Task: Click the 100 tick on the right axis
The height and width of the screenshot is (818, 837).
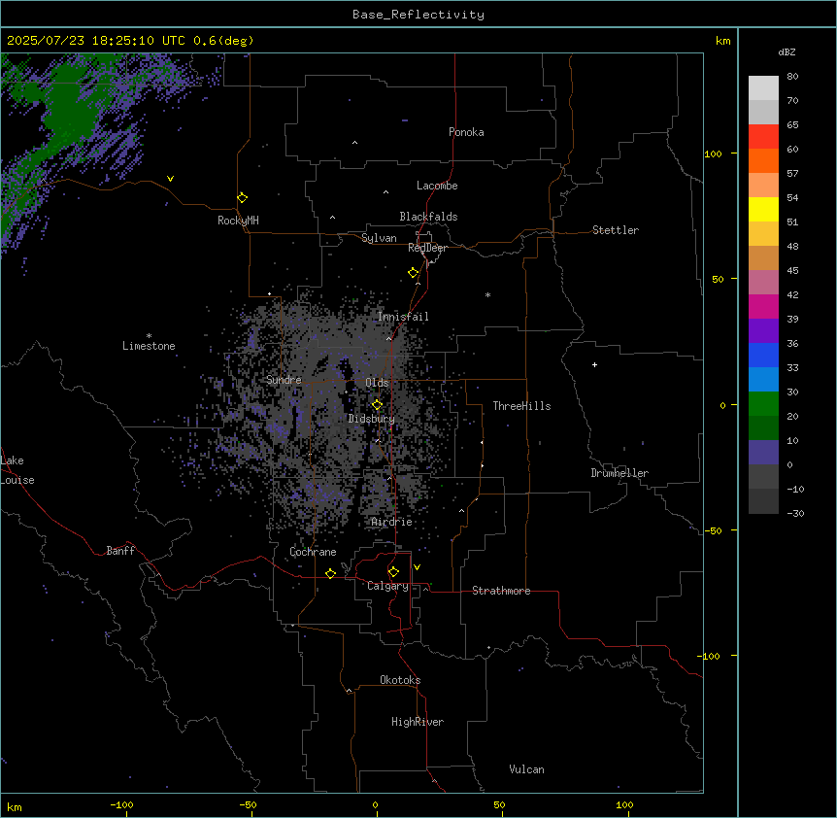Action: tap(713, 153)
